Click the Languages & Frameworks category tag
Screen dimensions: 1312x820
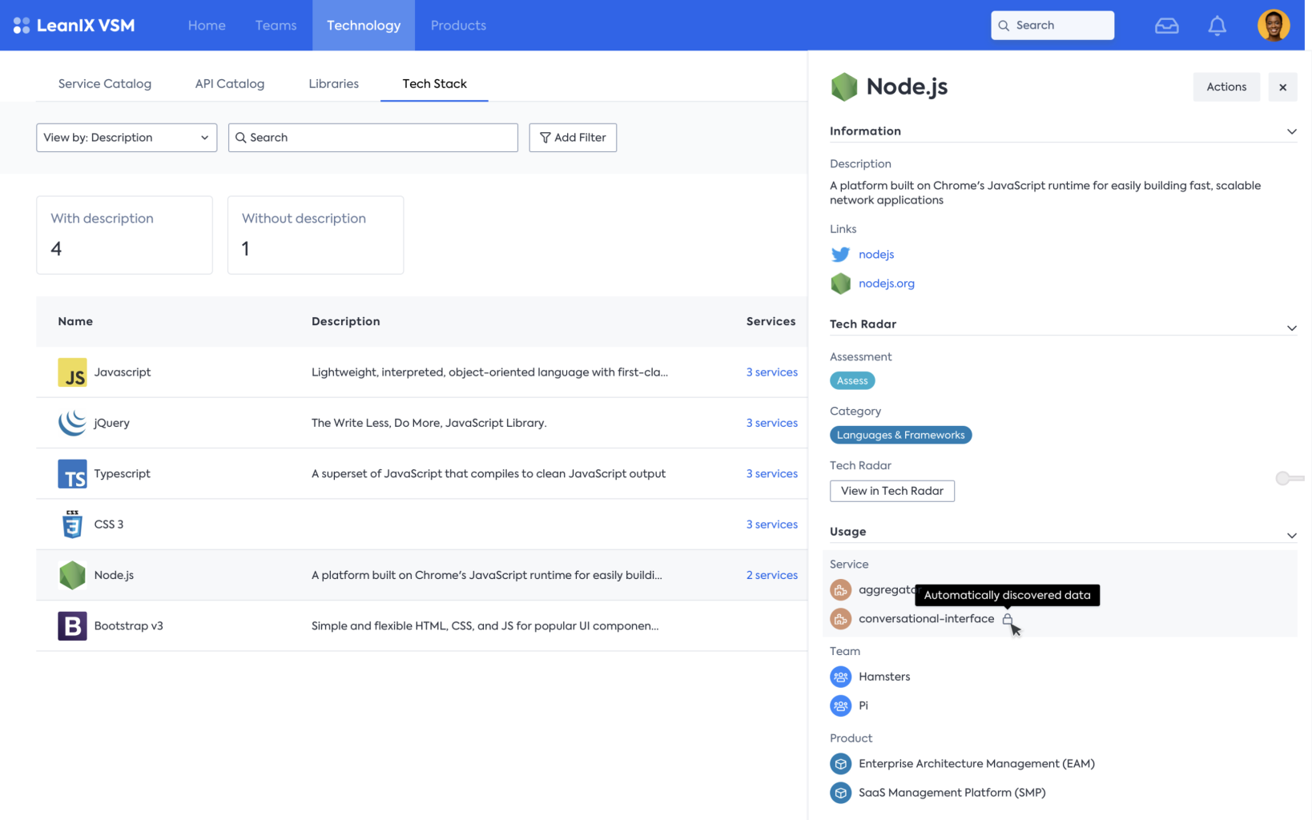[x=900, y=436]
